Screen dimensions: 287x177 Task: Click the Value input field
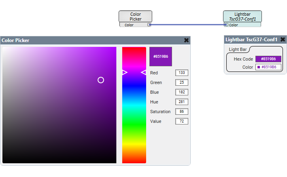[181, 121]
